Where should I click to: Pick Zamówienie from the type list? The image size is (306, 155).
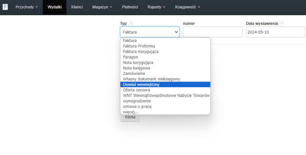[165, 73]
